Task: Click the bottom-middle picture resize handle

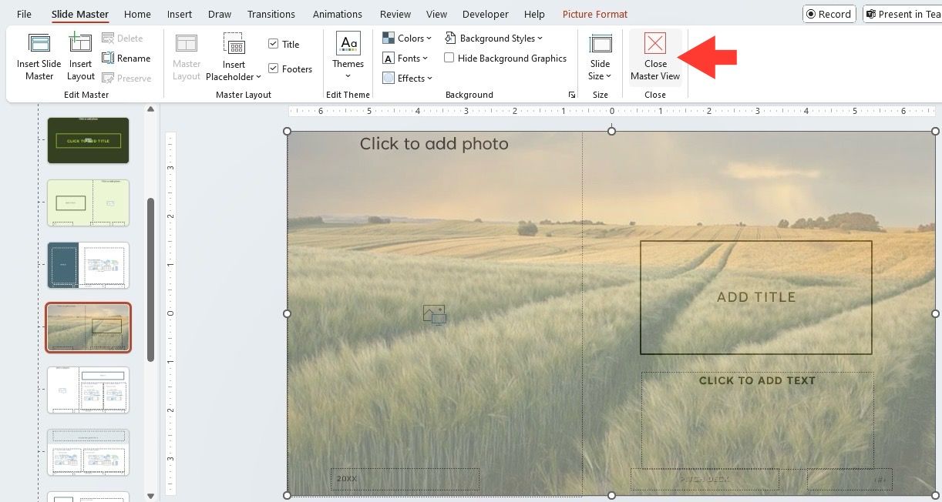Action: 611,496
